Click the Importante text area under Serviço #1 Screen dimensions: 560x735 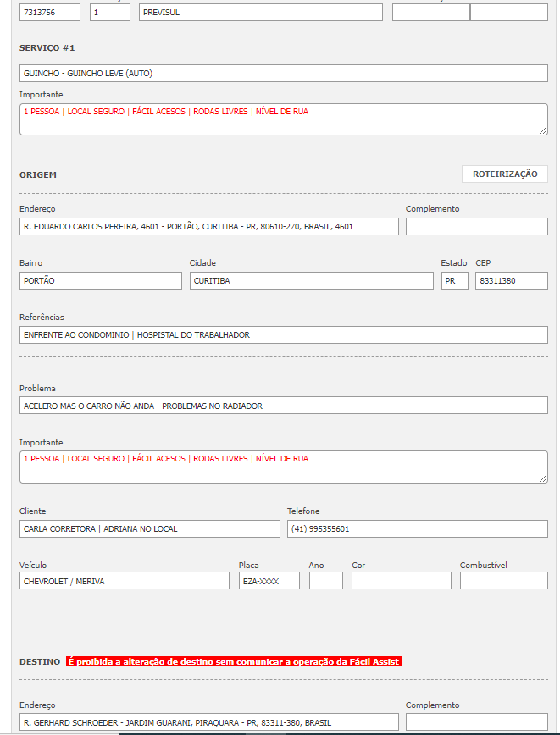point(283,119)
